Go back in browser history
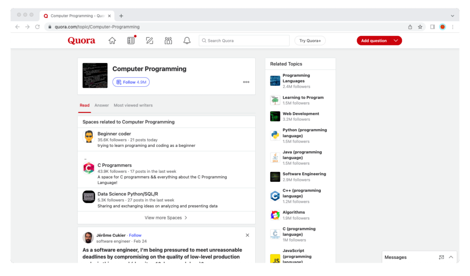This screenshot has width=470, height=276. [x=17, y=27]
